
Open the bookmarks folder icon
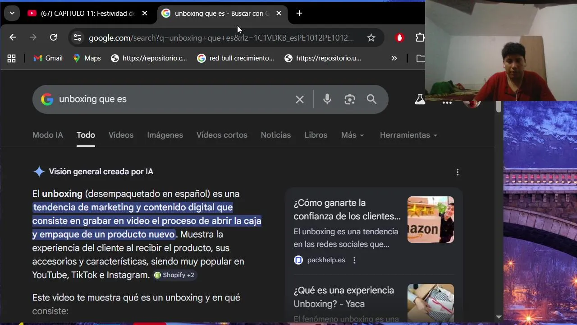tap(420, 58)
